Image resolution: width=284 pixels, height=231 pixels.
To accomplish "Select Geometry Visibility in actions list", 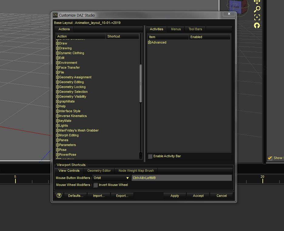I will 73,96.
